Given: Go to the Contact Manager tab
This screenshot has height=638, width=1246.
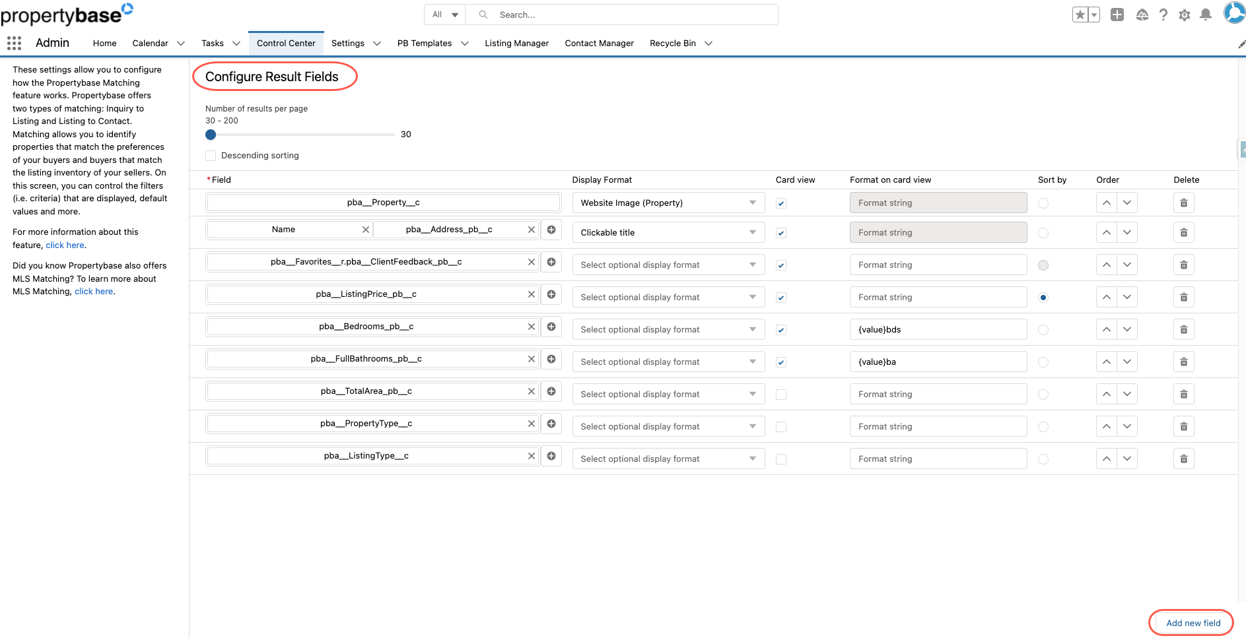Looking at the screenshot, I should point(599,43).
